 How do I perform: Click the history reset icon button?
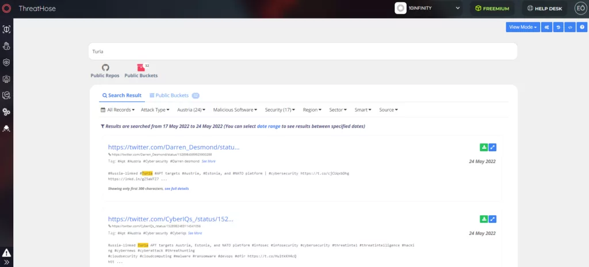558,27
